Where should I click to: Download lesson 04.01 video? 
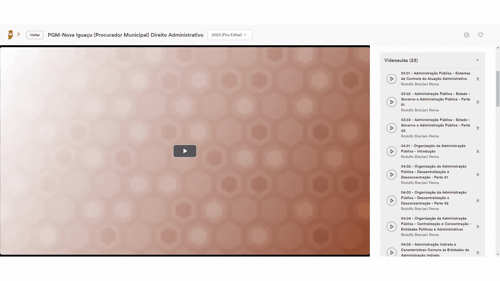point(478,151)
